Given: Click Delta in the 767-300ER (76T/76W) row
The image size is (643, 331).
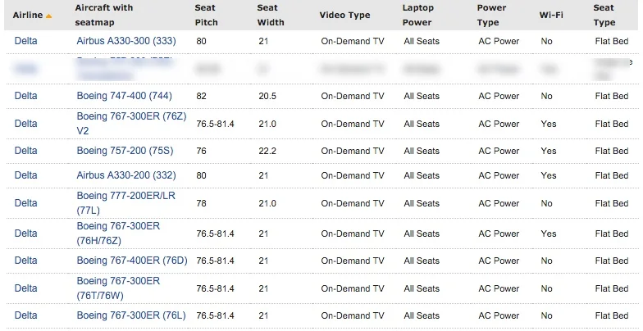Looking at the screenshot, I should pos(26,288).
